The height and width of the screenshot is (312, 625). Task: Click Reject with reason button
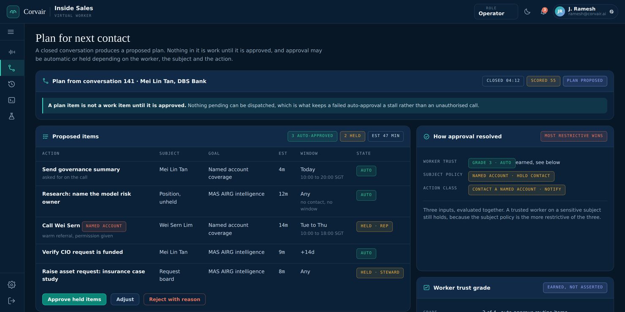pyautogui.click(x=174, y=299)
